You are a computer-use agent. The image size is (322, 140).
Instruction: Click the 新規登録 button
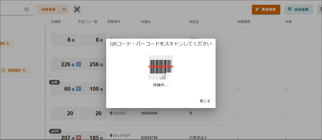coord(266,10)
